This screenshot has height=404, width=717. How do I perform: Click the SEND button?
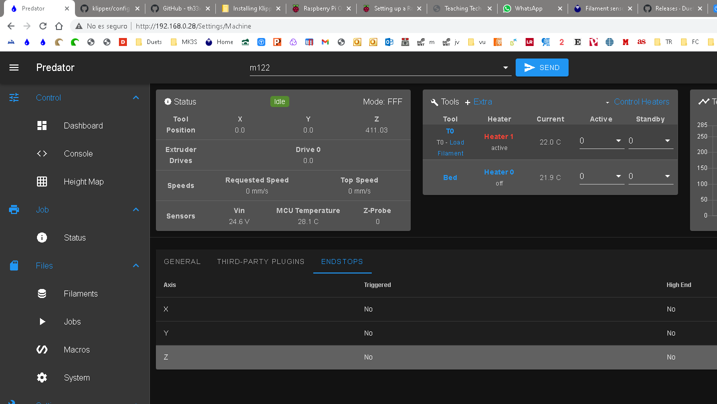542,67
